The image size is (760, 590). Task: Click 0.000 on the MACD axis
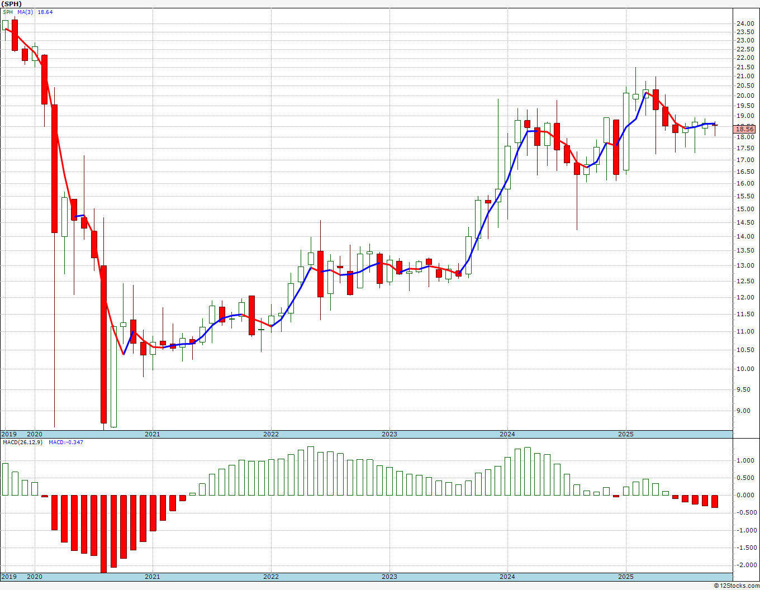(747, 495)
